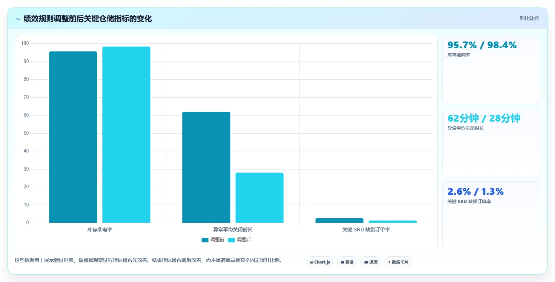The image size is (555, 282).
Task: Click the 库存准确率 x-axis label
Action: [100, 230]
